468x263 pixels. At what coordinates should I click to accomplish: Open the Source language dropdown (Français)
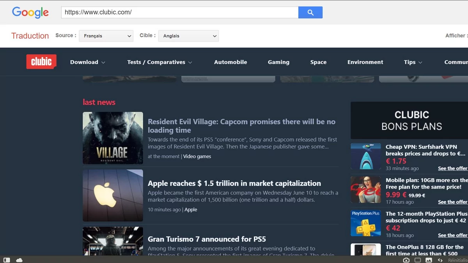click(x=106, y=36)
